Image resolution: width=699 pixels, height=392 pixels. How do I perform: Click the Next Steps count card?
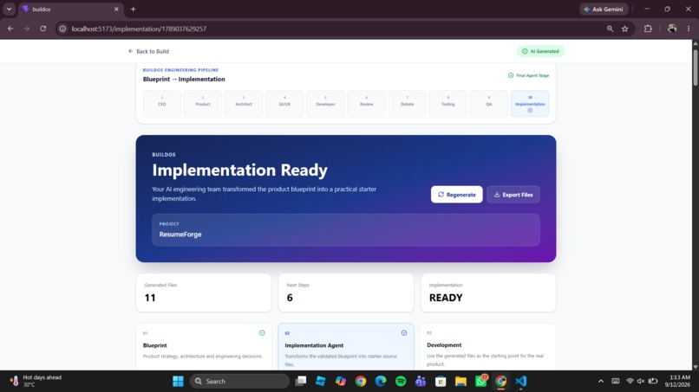click(346, 292)
